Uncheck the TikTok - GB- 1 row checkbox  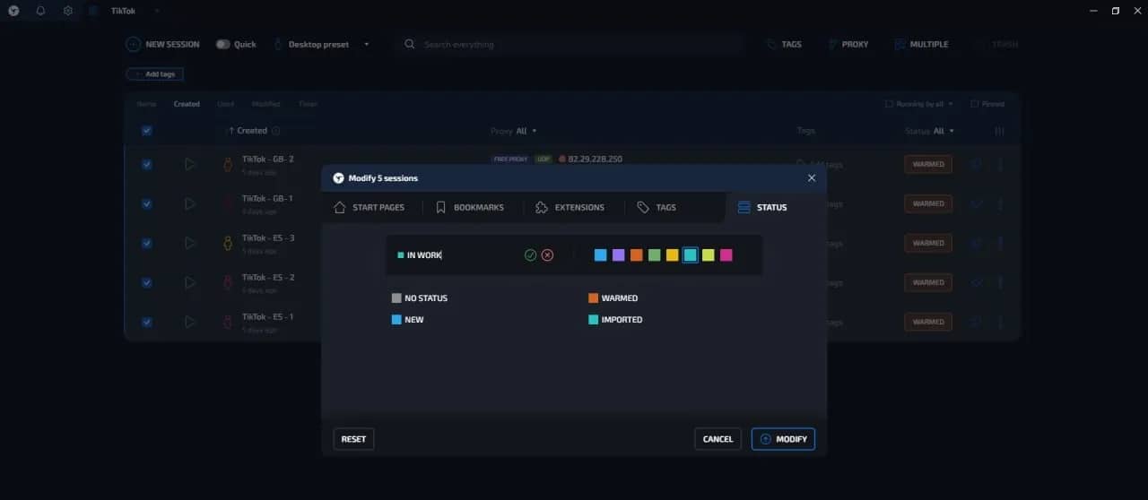[x=147, y=204]
